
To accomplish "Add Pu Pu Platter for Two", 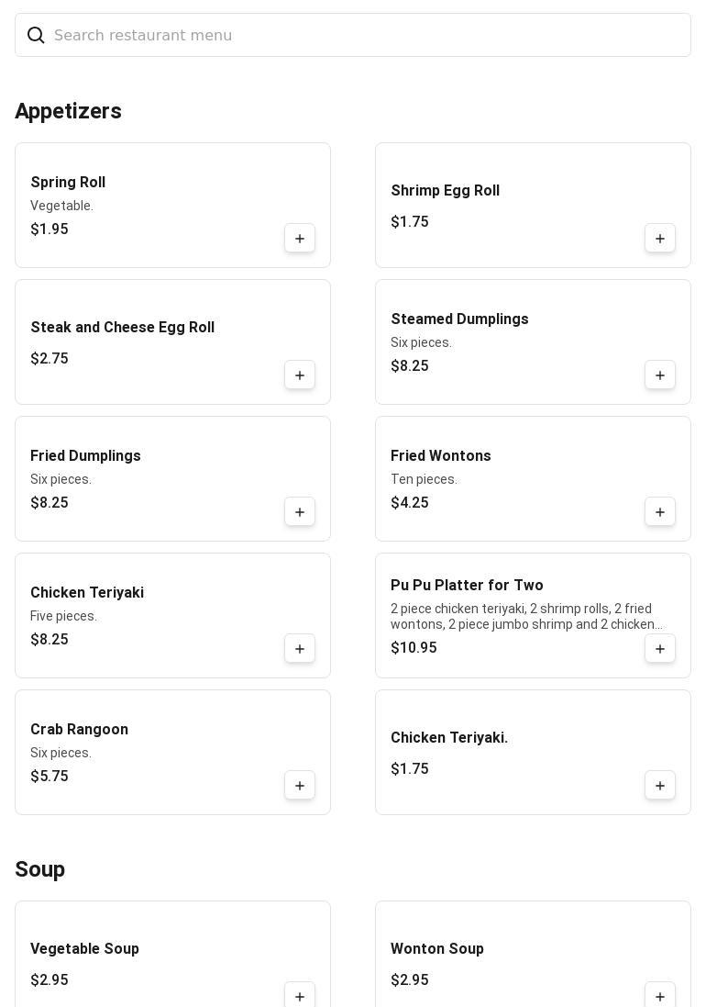I will (660, 649).
